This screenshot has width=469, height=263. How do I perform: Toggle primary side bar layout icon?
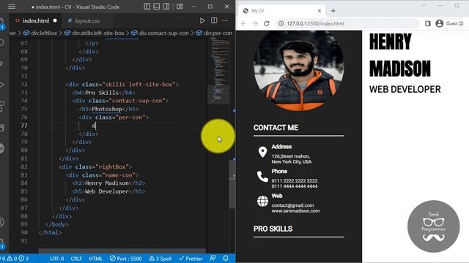pos(147,7)
